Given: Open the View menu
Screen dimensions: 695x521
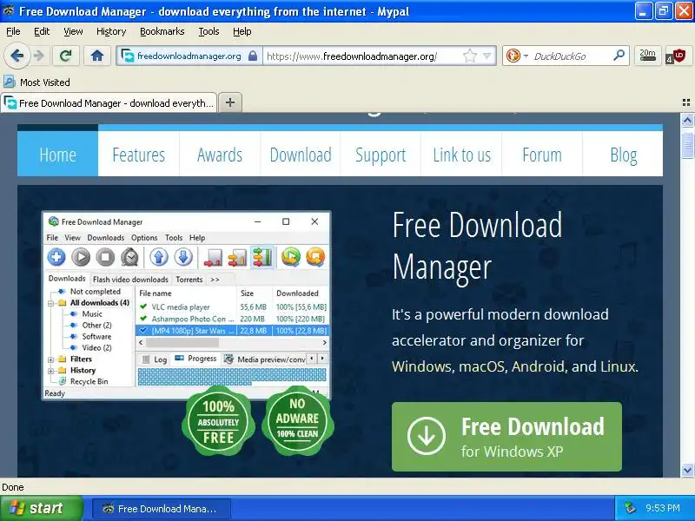Looking at the screenshot, I should (x=73, y=31).
